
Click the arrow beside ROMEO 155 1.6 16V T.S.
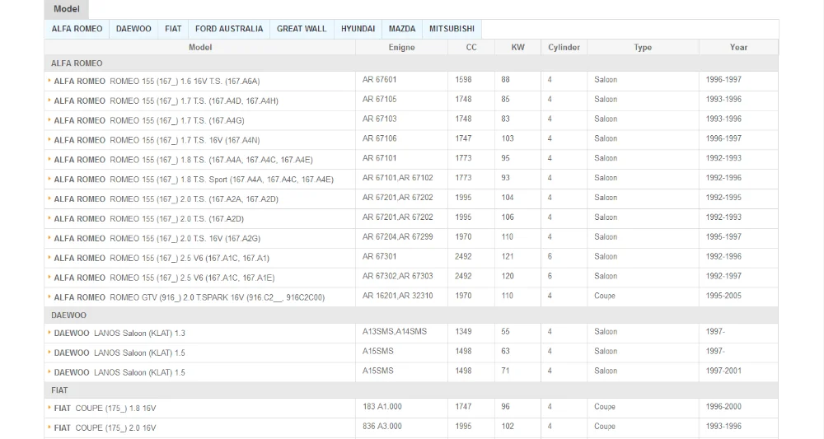[x=49, y=81]
